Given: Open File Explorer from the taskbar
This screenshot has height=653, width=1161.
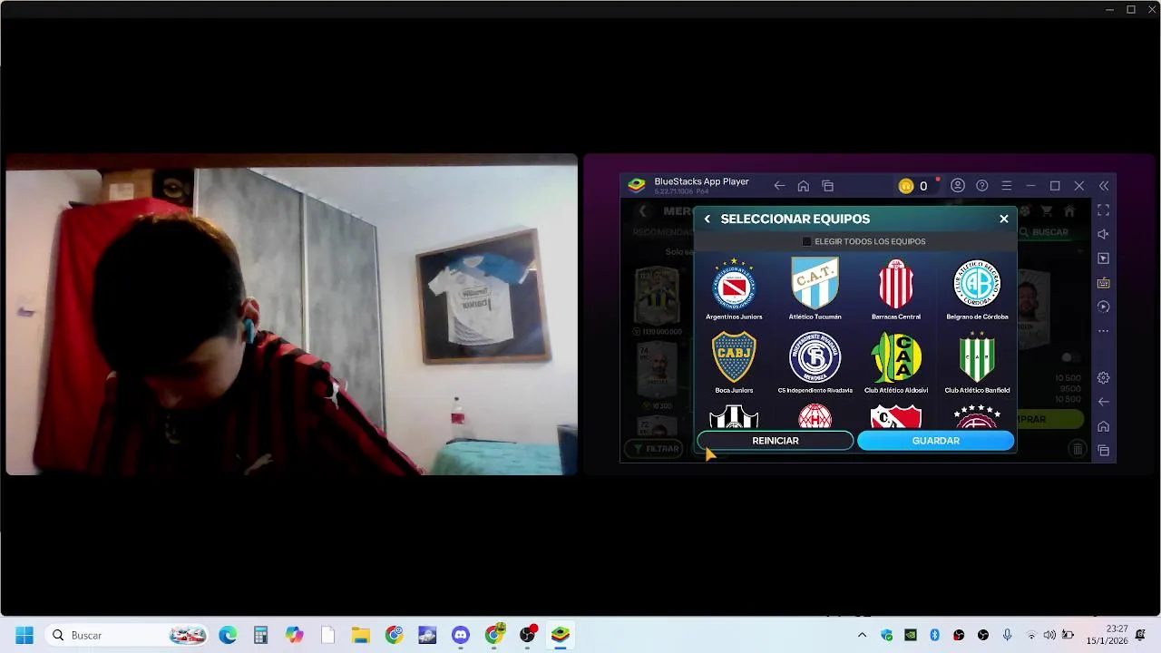Looking at the screenshot, I should (361, 635).
